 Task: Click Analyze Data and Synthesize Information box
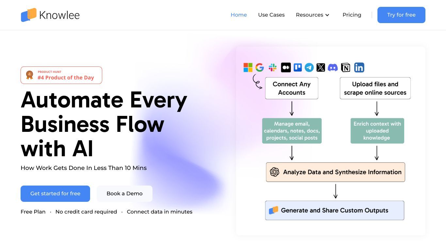tap(335, 172)
